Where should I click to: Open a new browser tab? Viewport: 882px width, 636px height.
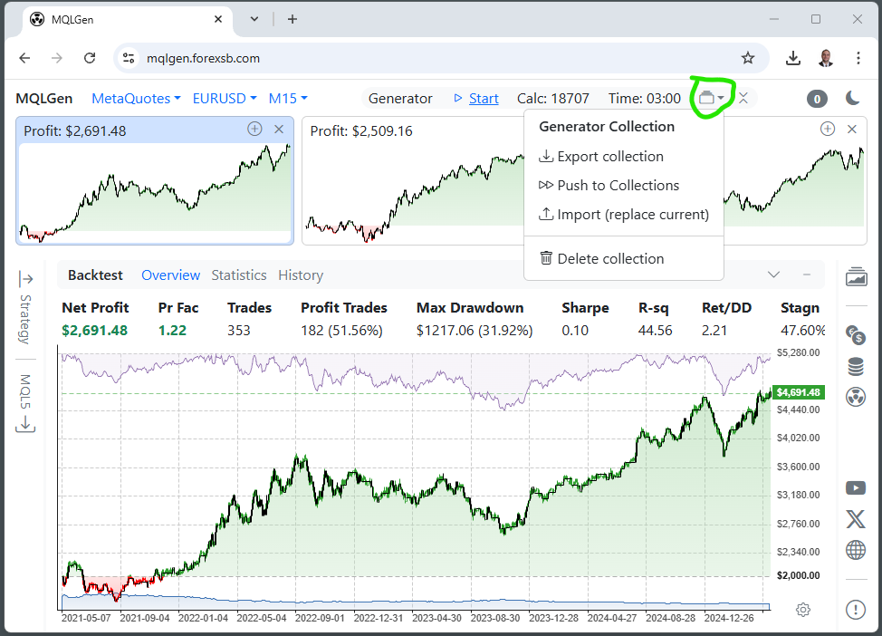[x=292, y=19]
